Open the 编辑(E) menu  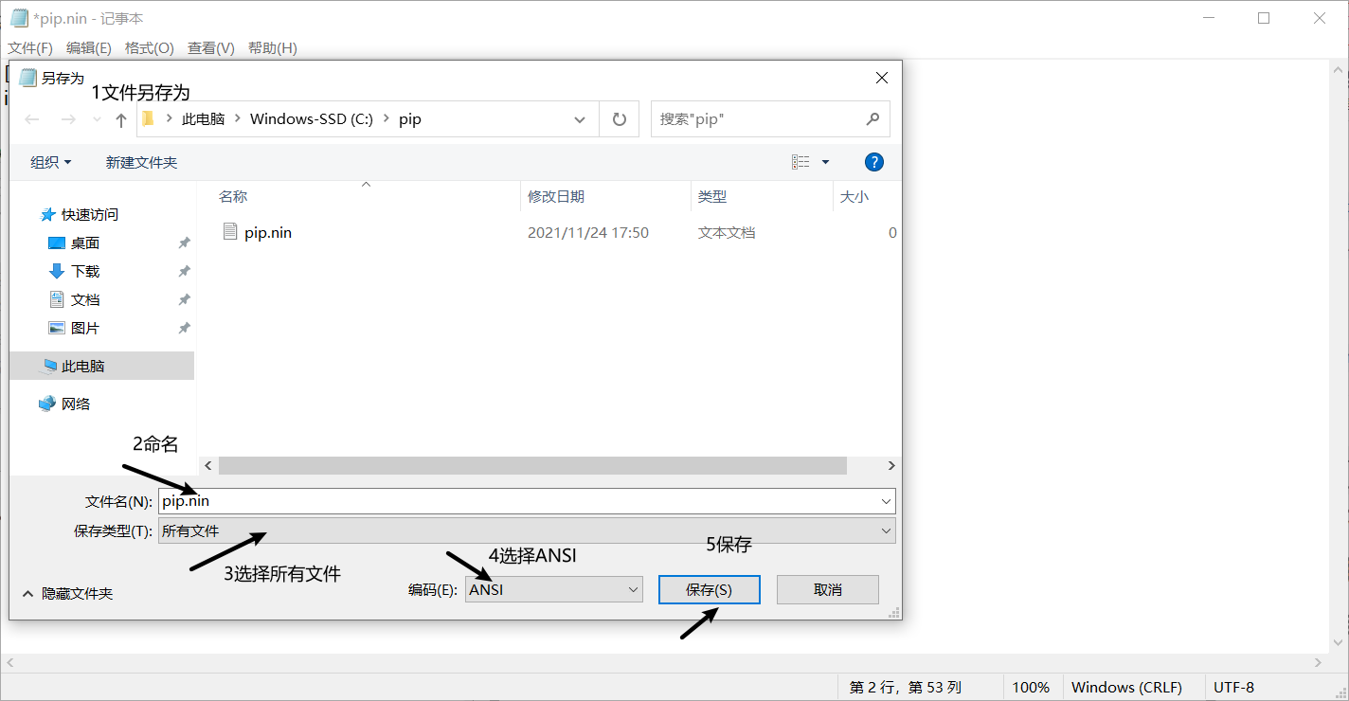pos(88,47)
